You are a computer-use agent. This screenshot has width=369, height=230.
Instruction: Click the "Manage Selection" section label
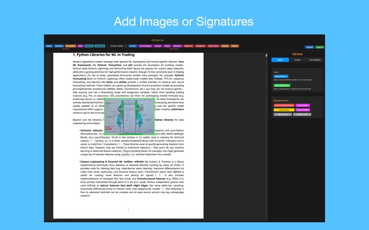[x=281, y=101]
